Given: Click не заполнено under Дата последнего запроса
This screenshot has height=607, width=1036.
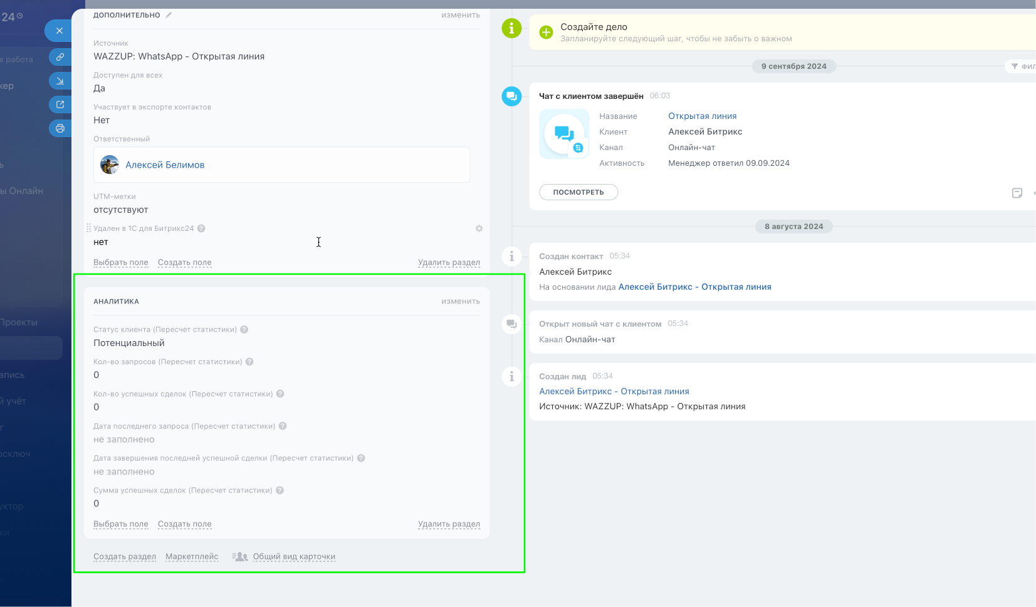Looking at the screenshot, I should 124,440.
